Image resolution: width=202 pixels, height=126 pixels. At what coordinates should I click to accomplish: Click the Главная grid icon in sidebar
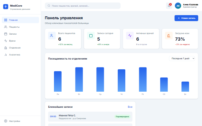[6, 20]
